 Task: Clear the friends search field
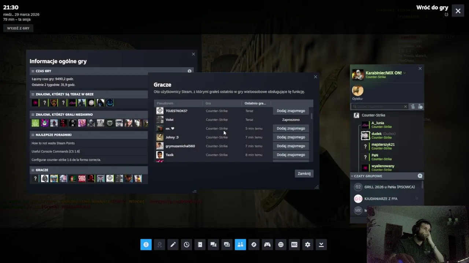(x=405, y=106)
